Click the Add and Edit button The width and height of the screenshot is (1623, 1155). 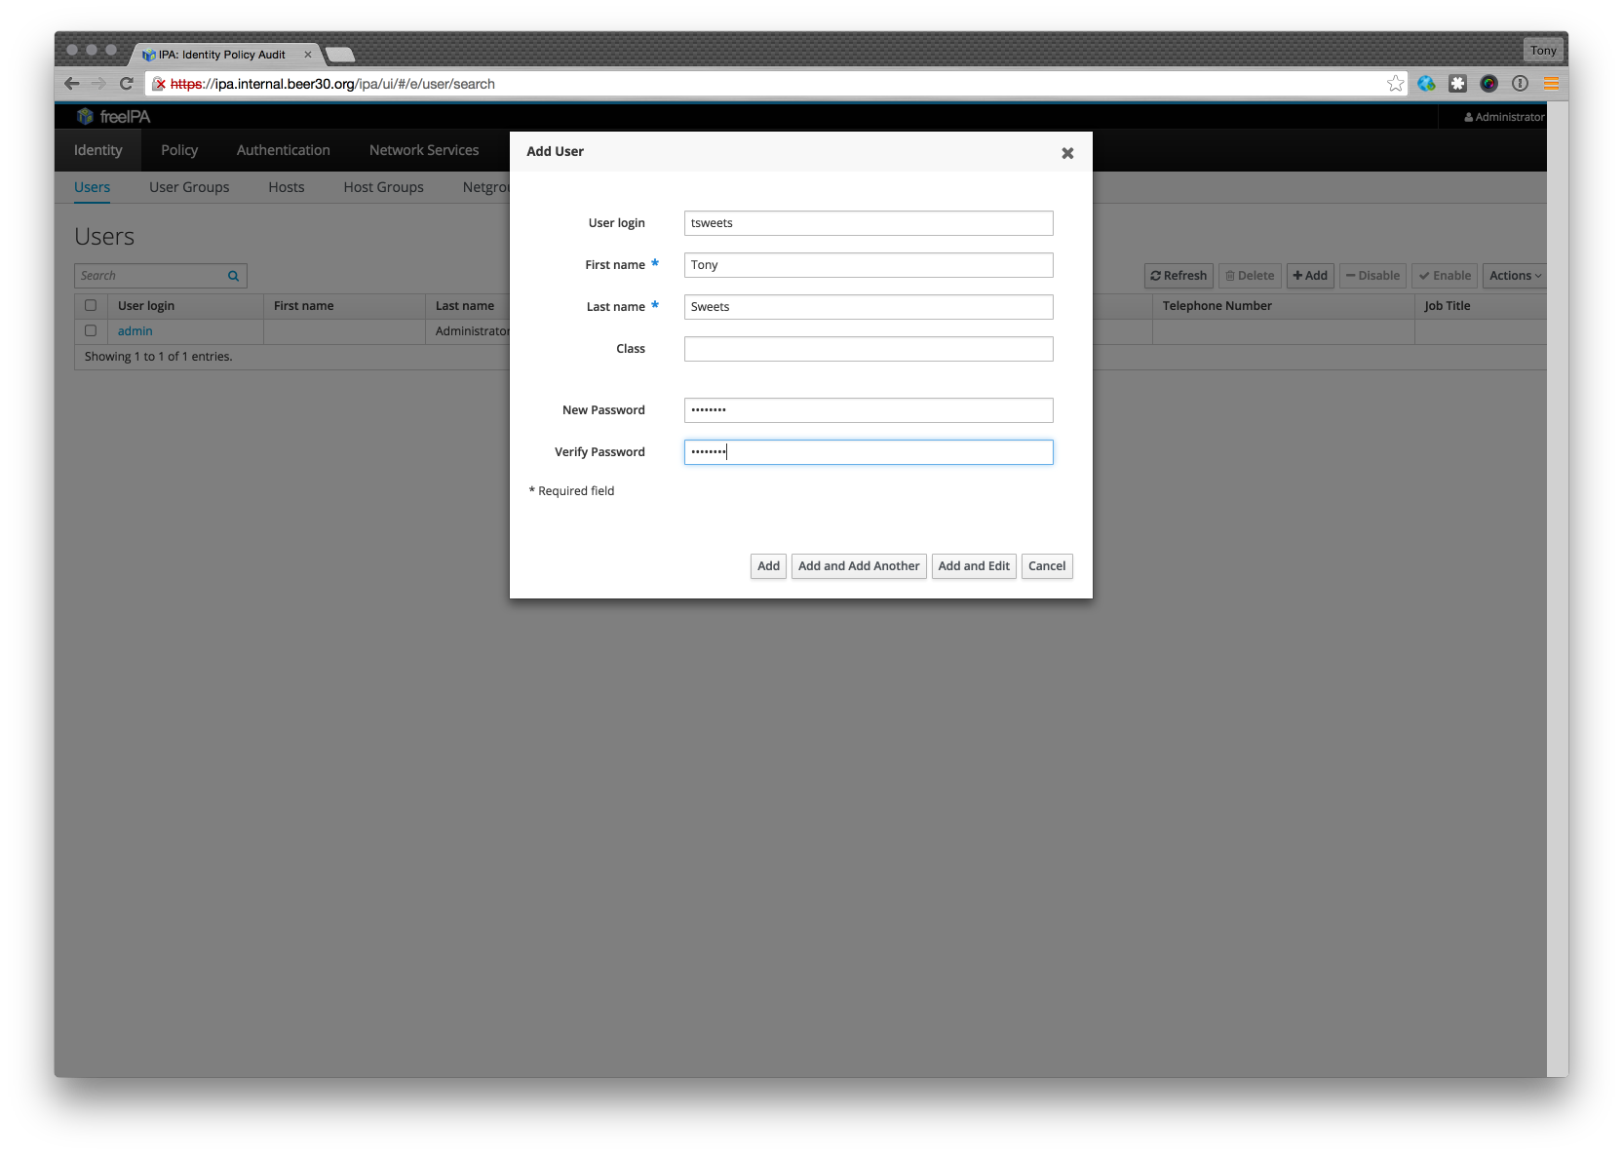[973, 566]
